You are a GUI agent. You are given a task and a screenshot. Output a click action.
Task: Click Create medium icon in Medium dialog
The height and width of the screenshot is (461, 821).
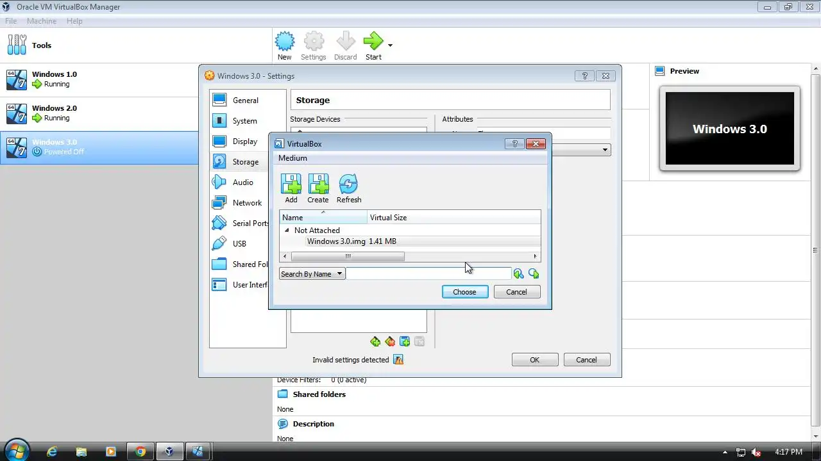click(318, 189)
